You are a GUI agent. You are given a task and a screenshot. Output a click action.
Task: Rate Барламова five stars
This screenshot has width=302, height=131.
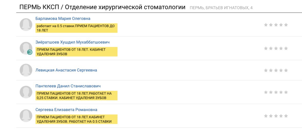[x=286, y=25]
